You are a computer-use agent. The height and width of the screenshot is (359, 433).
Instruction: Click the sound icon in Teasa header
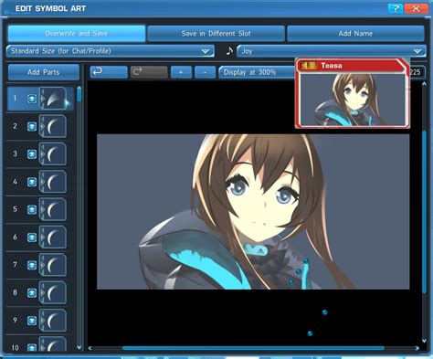tap(309, 65)
